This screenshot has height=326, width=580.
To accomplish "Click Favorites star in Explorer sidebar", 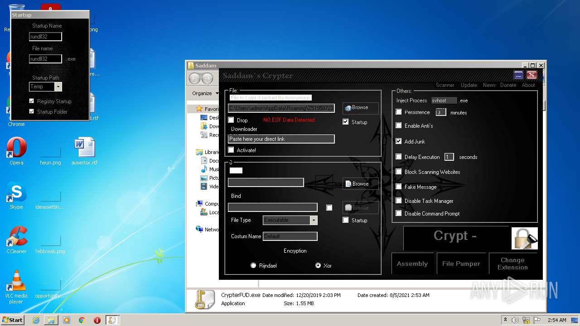I will [199, 109].
